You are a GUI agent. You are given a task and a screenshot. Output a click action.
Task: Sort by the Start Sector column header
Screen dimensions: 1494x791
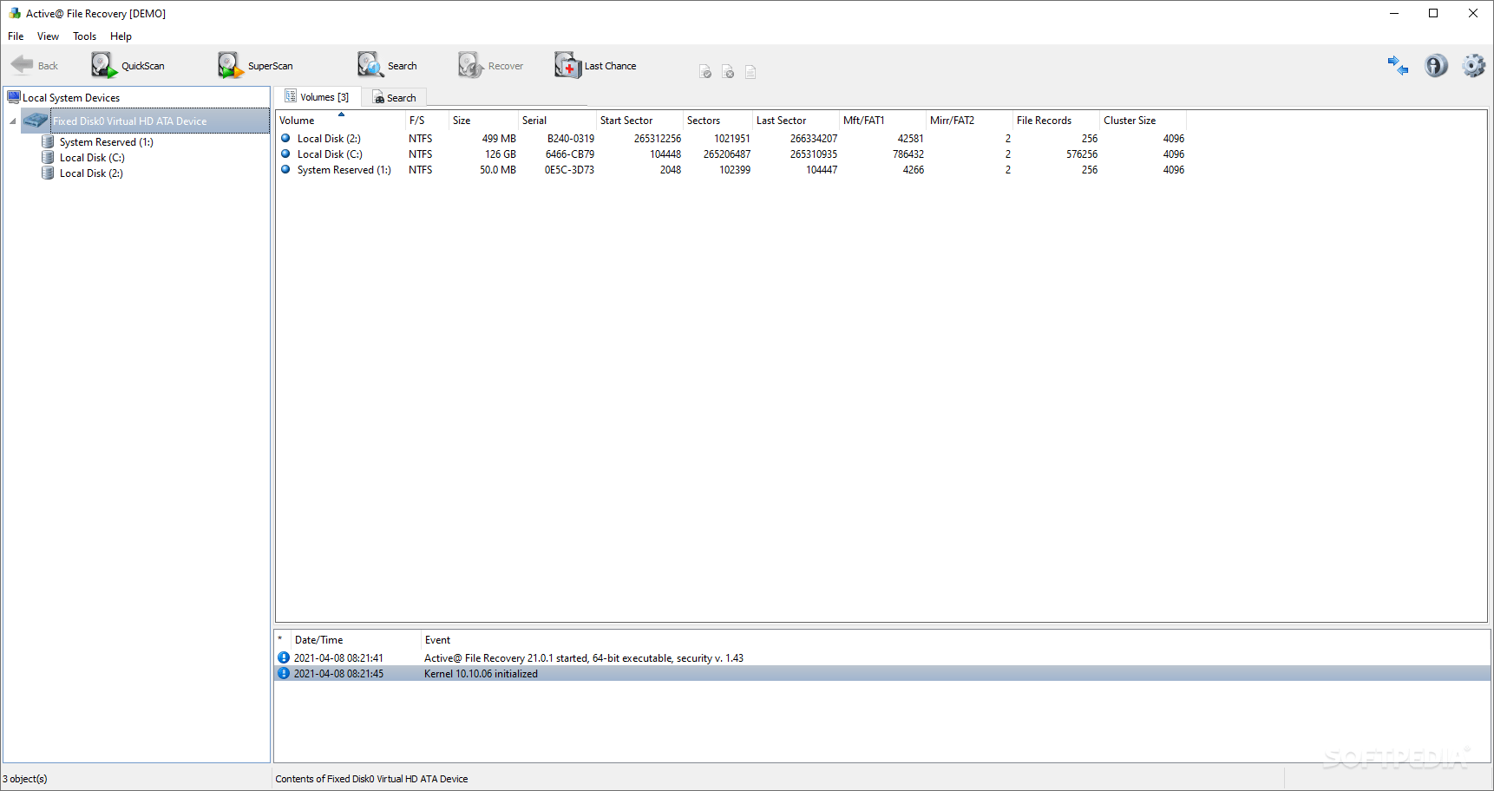click(639, 121)
